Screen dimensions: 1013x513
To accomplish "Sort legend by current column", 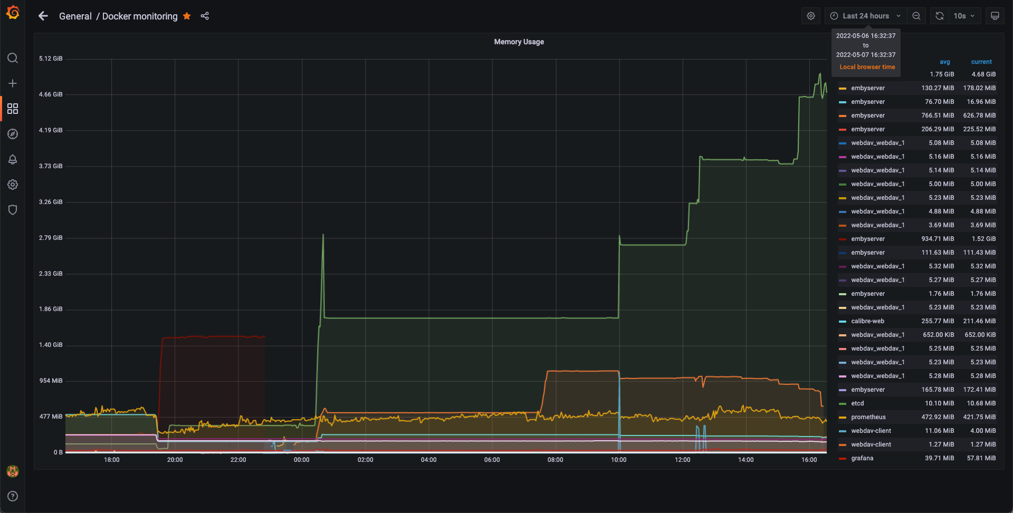I will point(981,62).
